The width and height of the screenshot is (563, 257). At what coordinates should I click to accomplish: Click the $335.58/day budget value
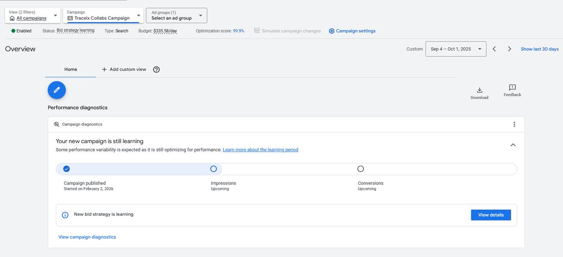165,31
